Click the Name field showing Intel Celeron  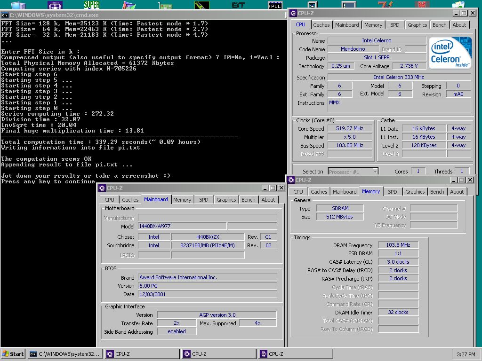(x=377, y=40)
